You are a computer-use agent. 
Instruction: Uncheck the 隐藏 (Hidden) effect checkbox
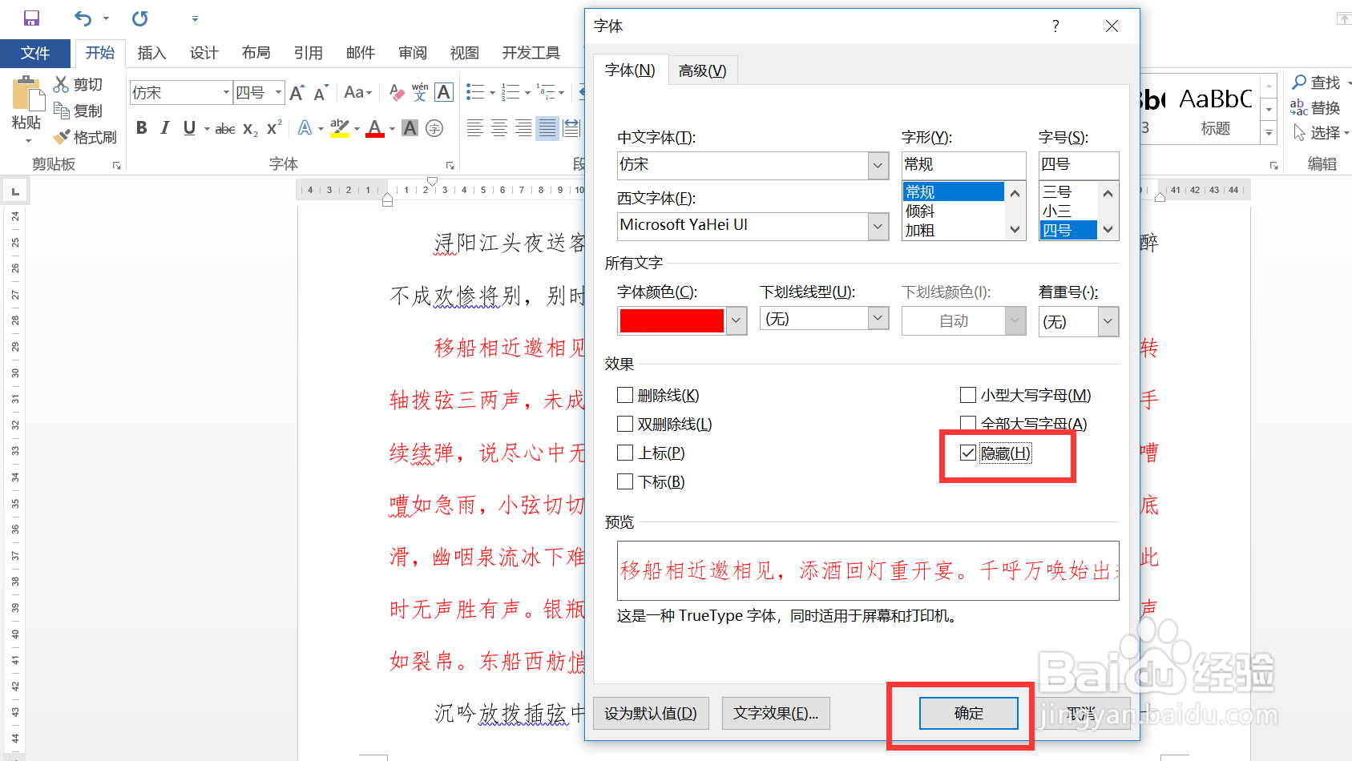pyautogui.click(x=968, y=452)
